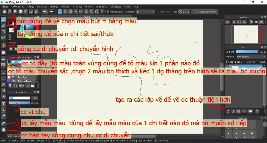Open the Untitled document tab
The width and height of the screenshot is (267, 143).
click(x=86, y=17)
